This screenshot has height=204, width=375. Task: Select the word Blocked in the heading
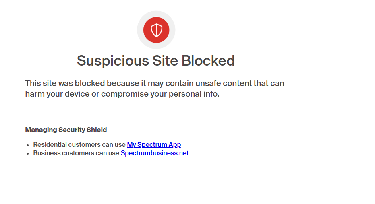(208, 61)
